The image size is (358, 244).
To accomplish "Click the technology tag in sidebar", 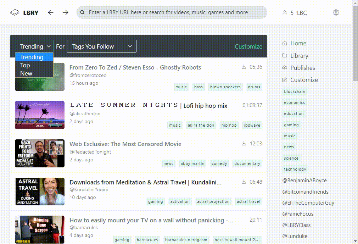I will (x=295, y=169).
